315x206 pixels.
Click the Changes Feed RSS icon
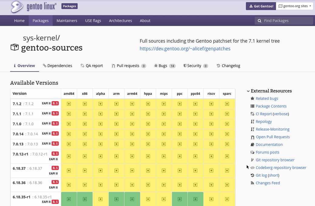(252, 183)
